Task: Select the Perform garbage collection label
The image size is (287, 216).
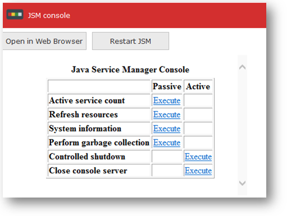Action: click(99, 143)
